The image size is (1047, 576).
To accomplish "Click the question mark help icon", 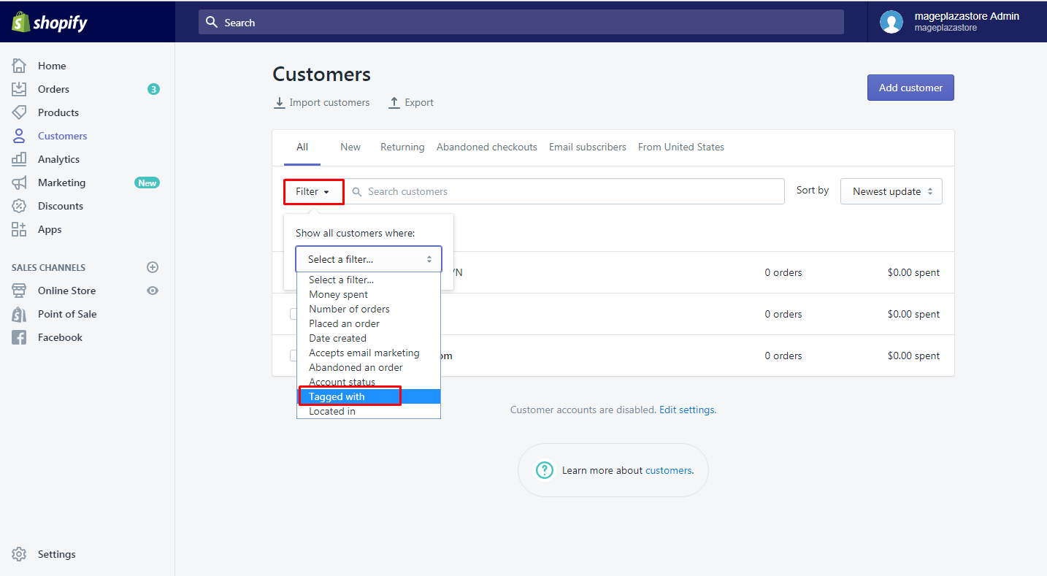I will 545,470.
